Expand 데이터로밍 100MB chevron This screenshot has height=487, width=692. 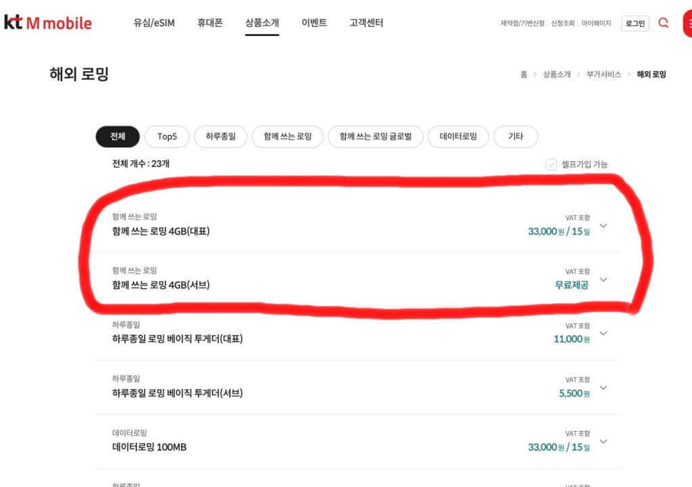point(603,442)
